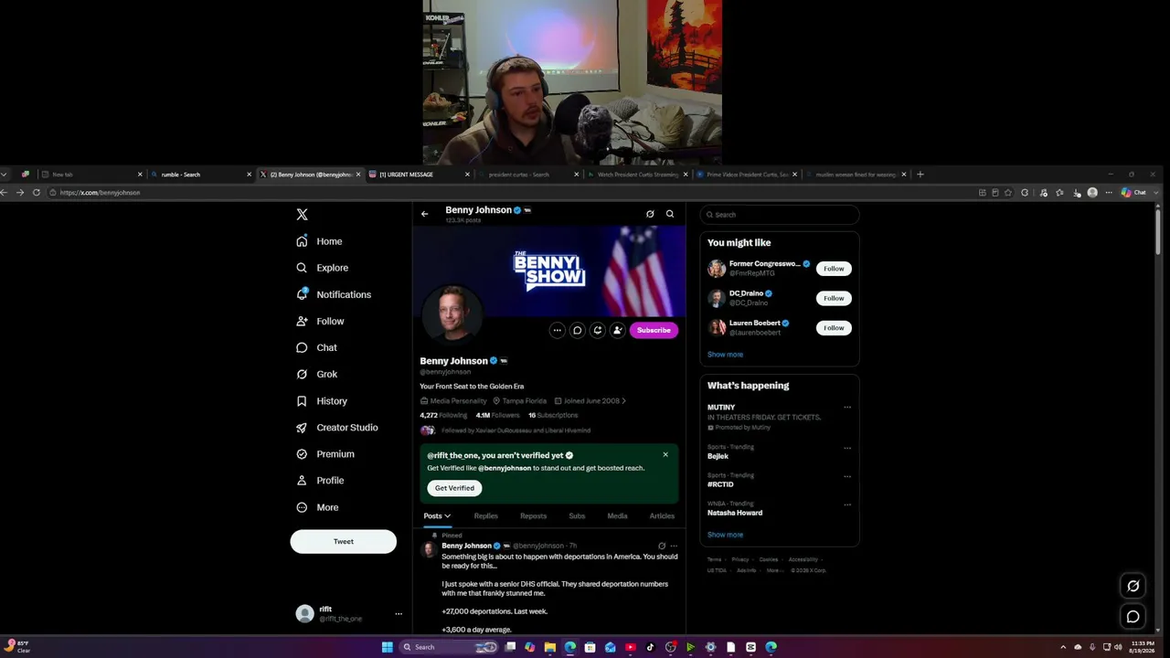Open options for the Natasha Howard trend
Viewport: 1170px width, 658px height.
pos(847,504)
